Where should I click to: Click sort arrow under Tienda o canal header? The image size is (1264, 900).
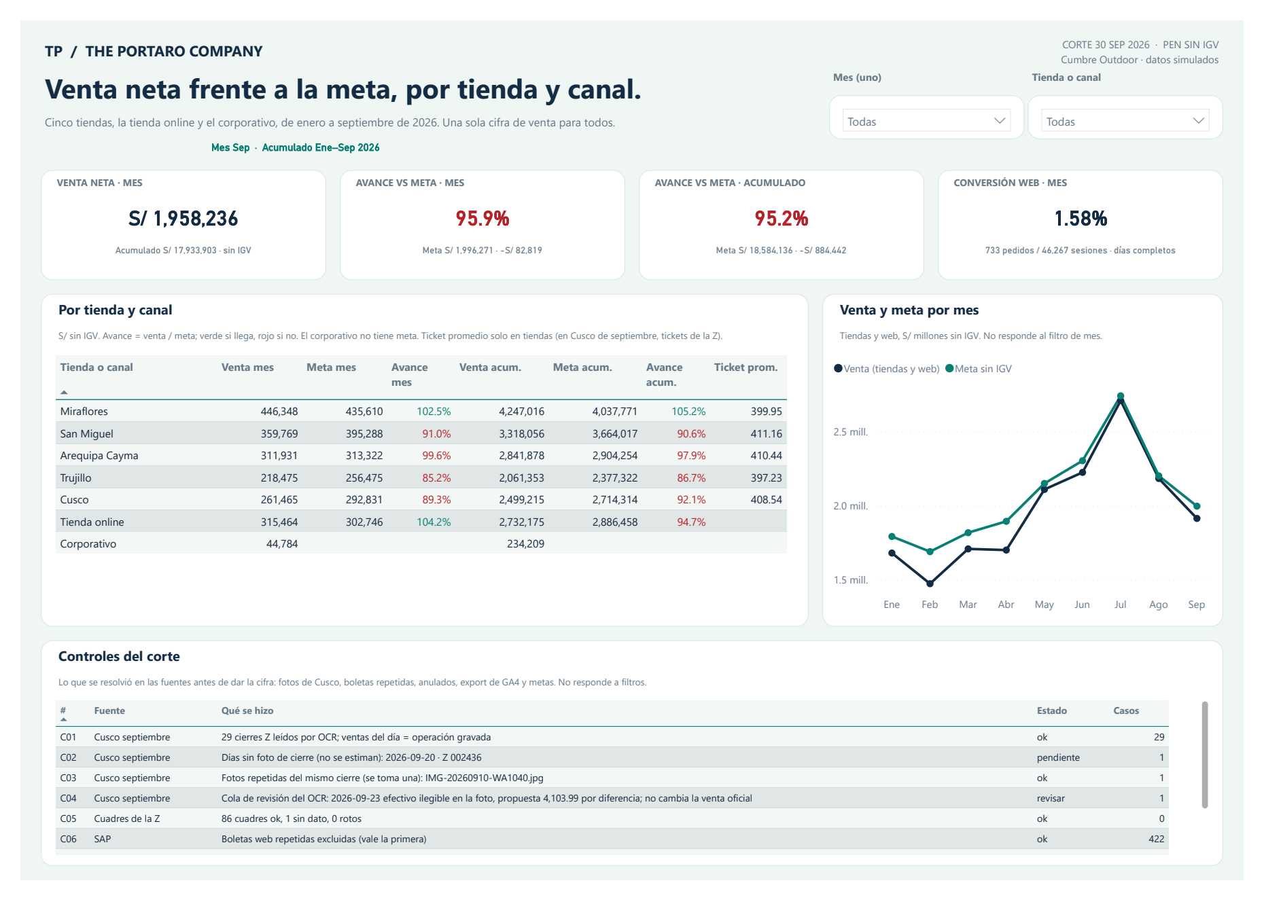pyautogui.click(x=64, y=392)
